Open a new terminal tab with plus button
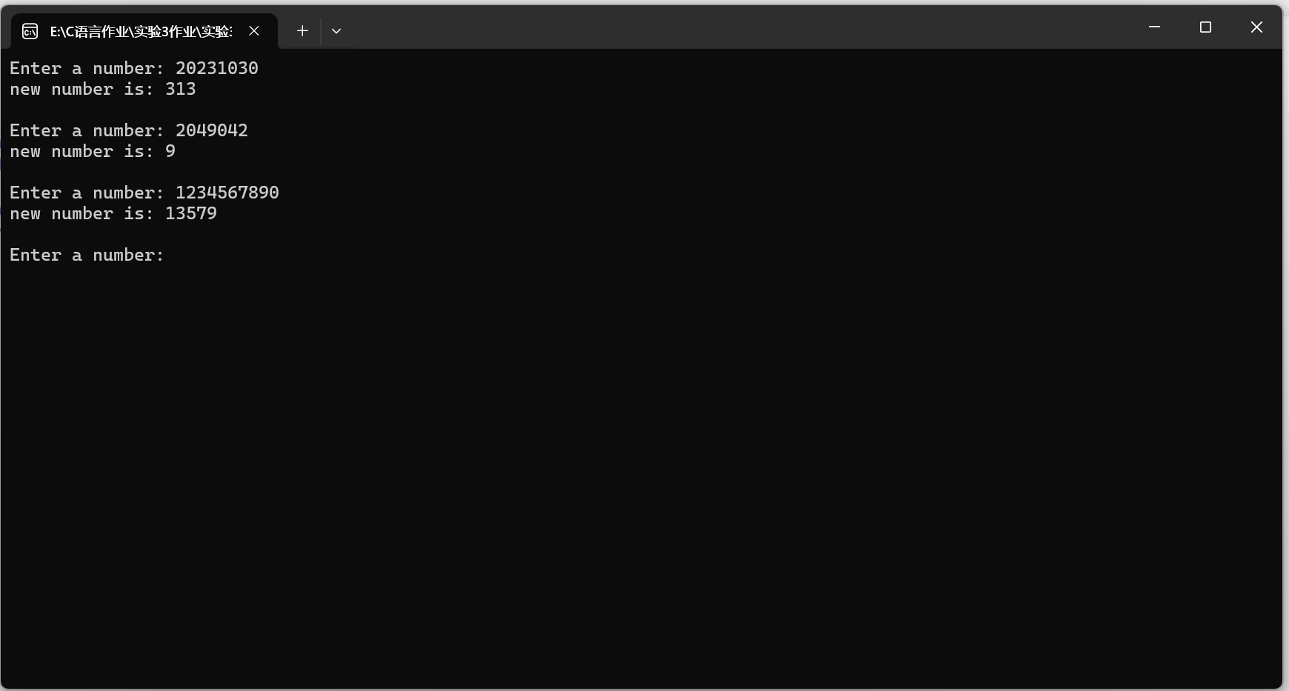The width and height of the screenshot is (1289, 691). [x=302, y=31]
